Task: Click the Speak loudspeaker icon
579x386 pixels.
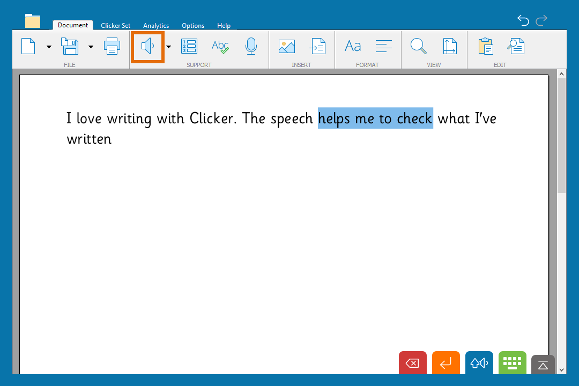Action: click(147, 47)
